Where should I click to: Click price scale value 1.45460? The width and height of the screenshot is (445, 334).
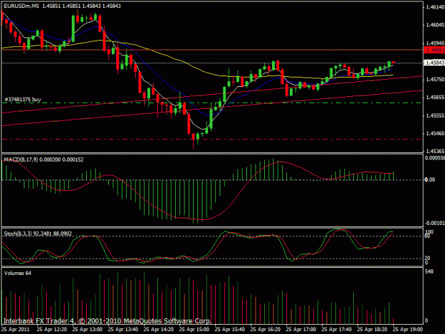[435, 133]
